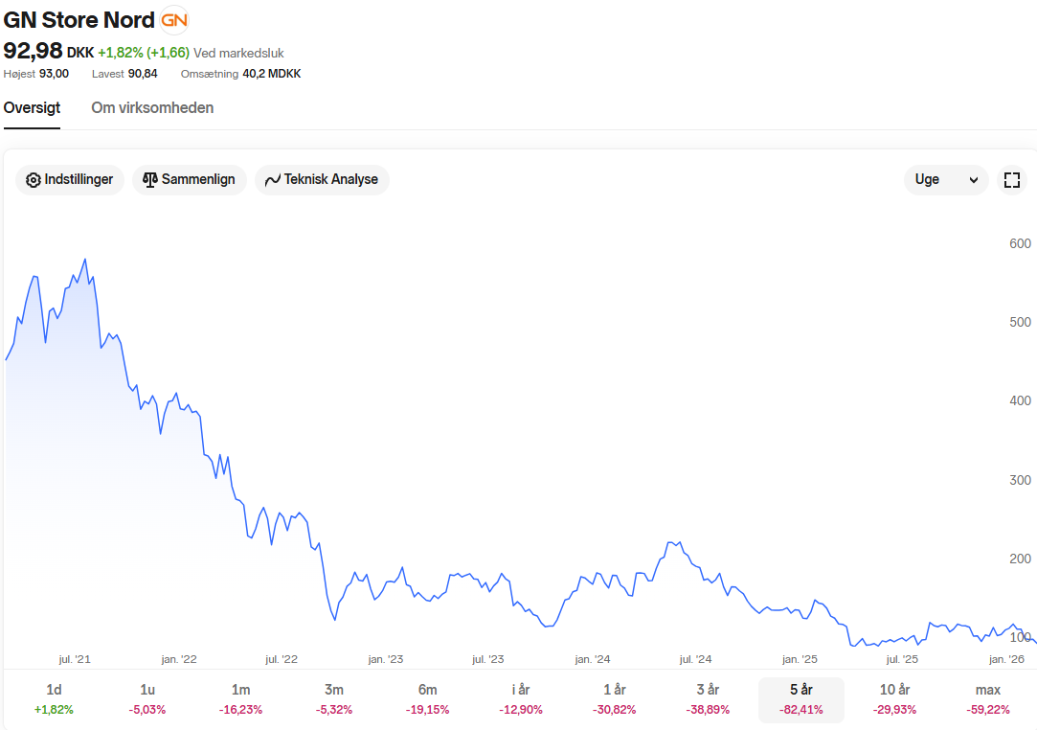This screenshot has height=730, width=1037.
Task: Click the 'Ved markedsluk' label
Action: click(x=238, y=53)
